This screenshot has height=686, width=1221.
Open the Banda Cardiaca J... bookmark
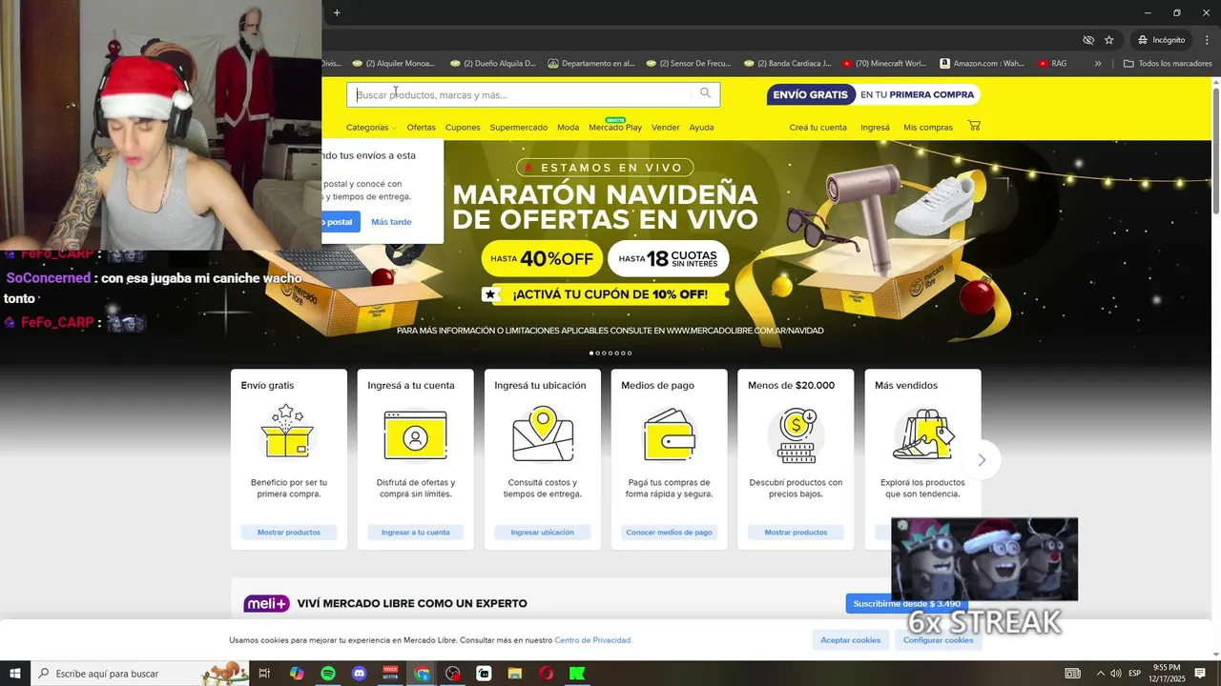point(787,64)
